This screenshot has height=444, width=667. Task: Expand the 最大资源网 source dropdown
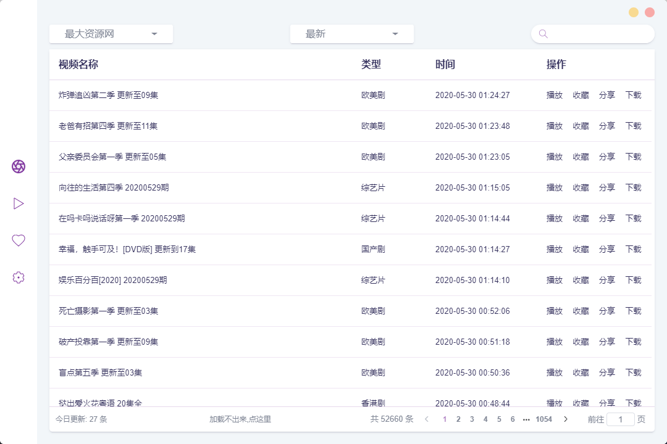point(111,34)
